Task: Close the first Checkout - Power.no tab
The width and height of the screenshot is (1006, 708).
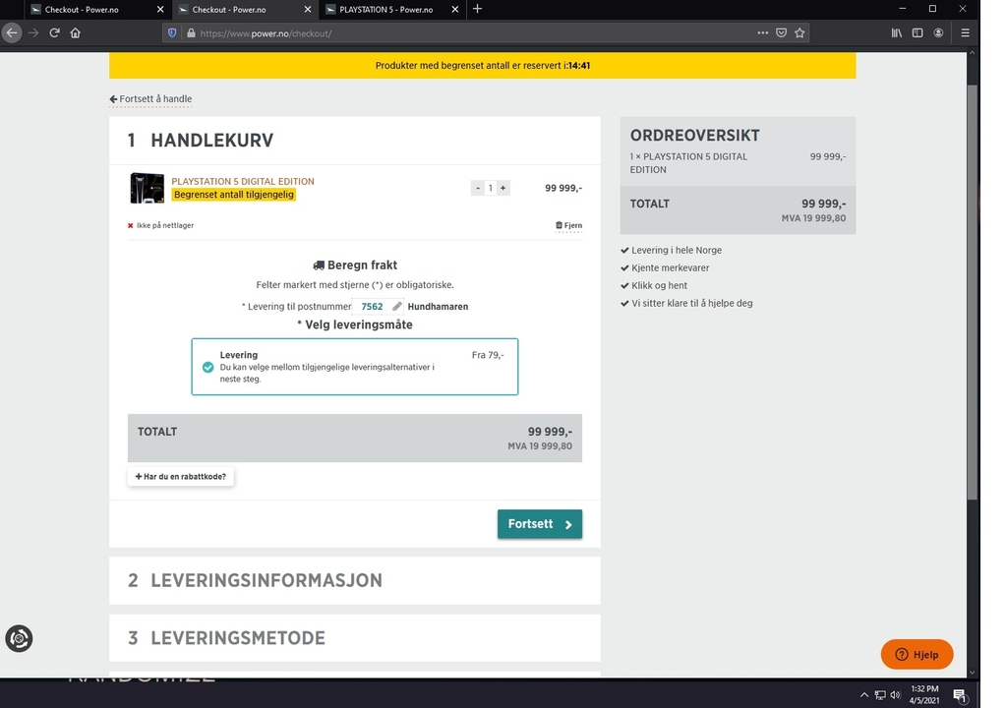Action: [160, 9]
